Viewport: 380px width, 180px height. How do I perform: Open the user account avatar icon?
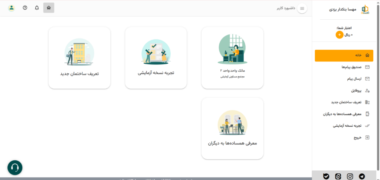pyautogui.click(x=12, y=8)
